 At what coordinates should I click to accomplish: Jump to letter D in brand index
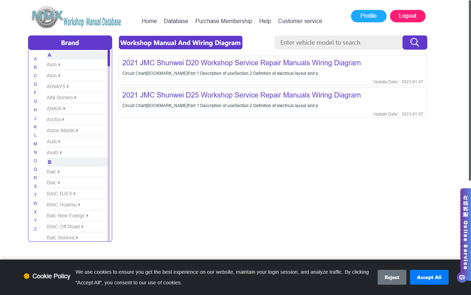(35, 84)
